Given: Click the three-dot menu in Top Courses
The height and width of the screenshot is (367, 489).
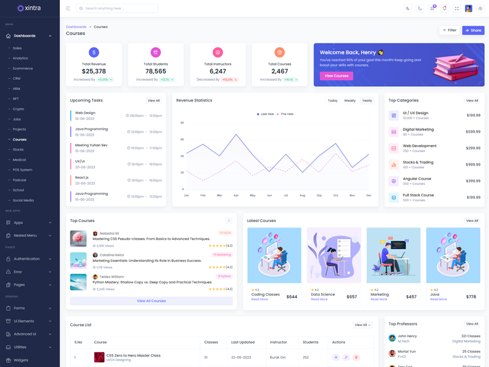Looking at the screenshot, I should (x=229, y=221).
